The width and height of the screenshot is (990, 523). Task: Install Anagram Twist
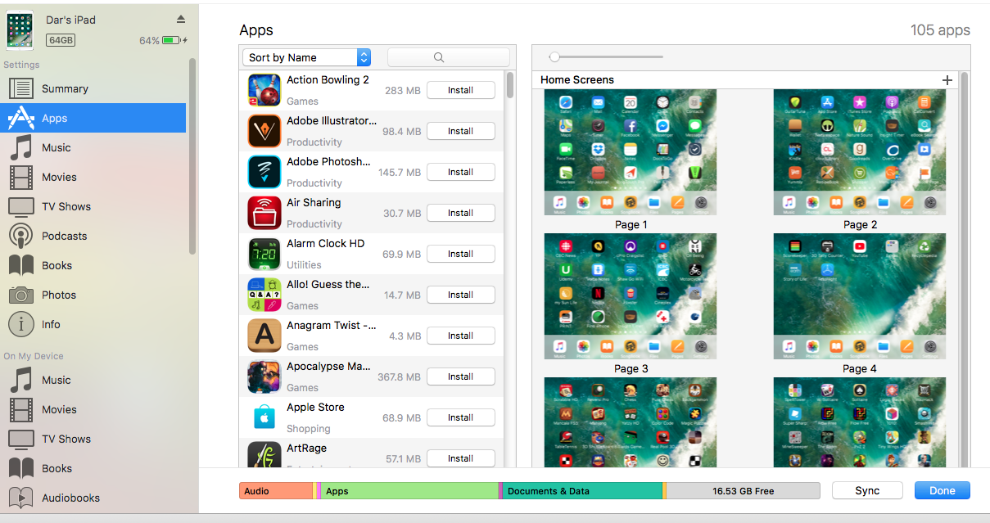(461, 336)
